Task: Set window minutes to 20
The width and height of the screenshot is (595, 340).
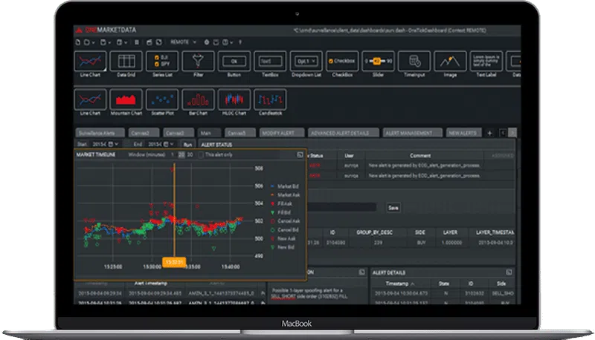Action: point(181,154)
